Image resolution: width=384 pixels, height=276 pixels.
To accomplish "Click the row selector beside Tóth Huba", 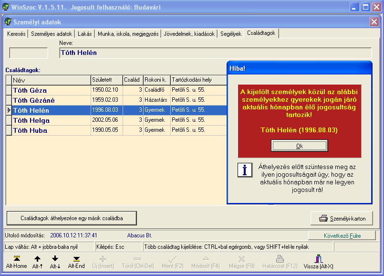I will 9,130.
